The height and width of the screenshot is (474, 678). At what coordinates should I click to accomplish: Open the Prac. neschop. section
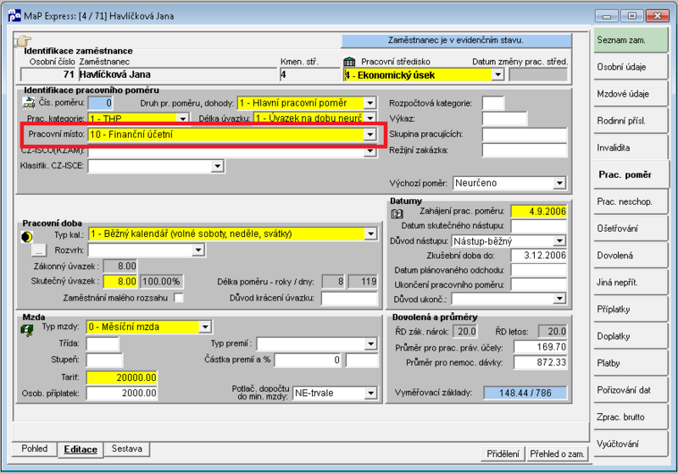[x=631, y=201]
